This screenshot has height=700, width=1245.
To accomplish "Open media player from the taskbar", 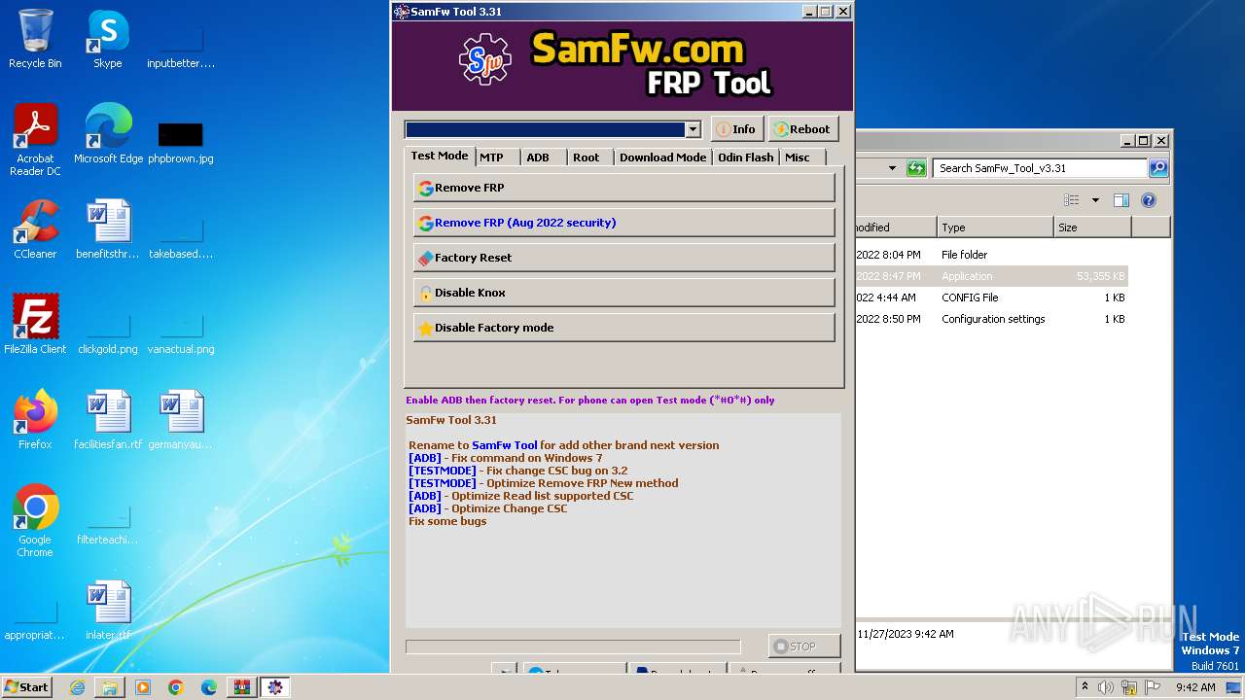I will (143, 687).
